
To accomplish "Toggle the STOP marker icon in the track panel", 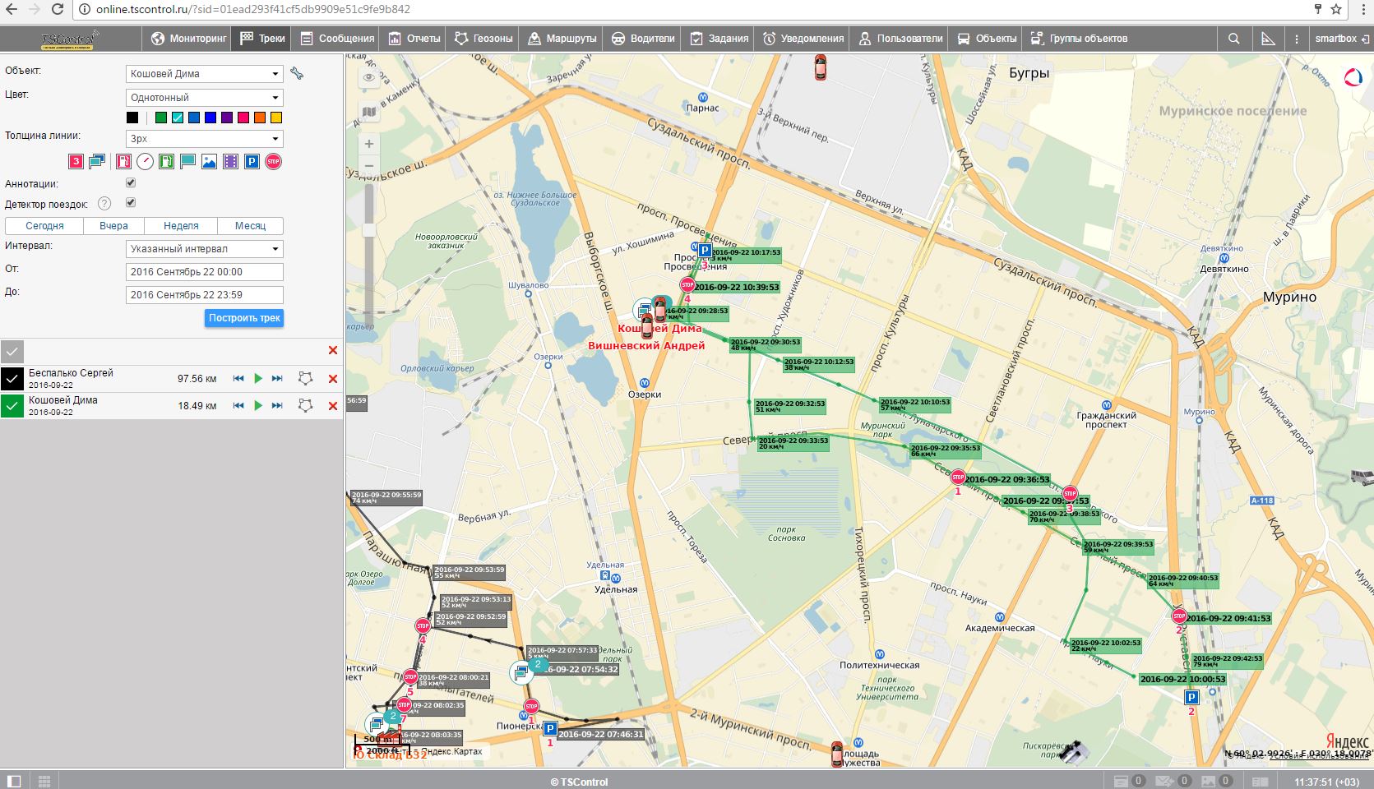I will pyautogui.click(x=274, y=162).
